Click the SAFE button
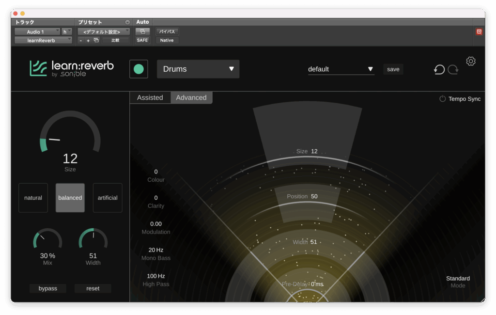Screen dimensions: 496x315 pyautogui.click(x=142, y=40)
